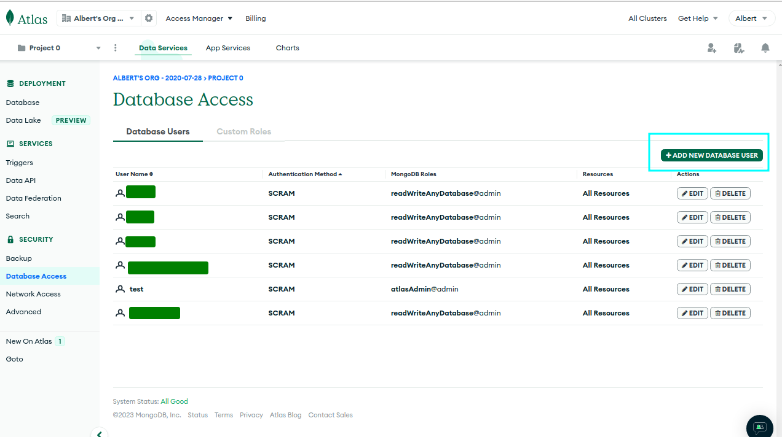782x437 pixels.
Task: Click the Contact Sales footer link
Action: (x=331, y=415)
